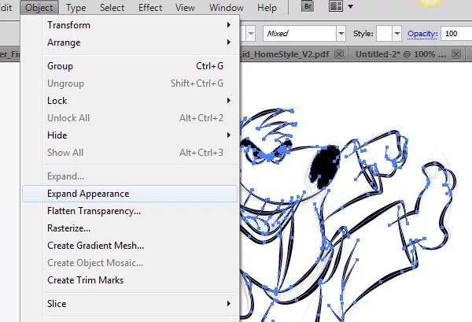This screenshot has width=472, height=322.
Task: Expand the Lock submenu
Action: (130, 101)
